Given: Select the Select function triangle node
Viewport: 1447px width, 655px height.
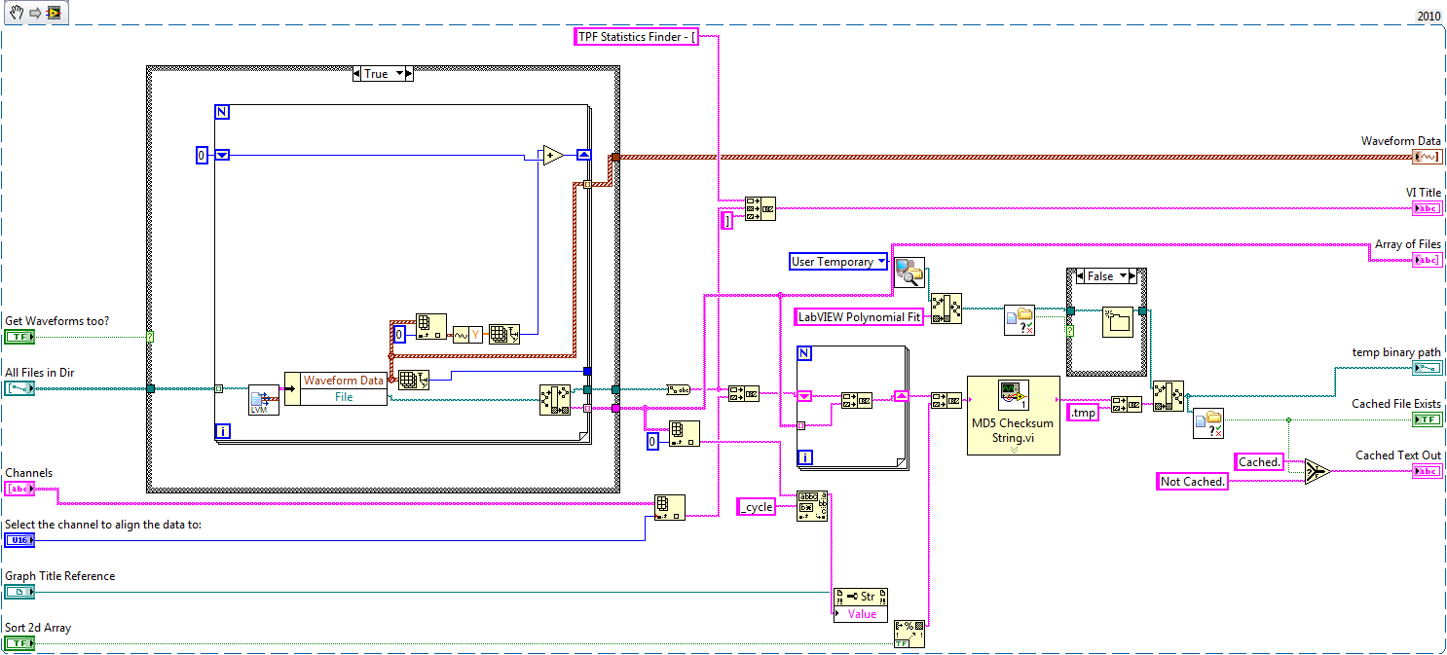Looking at the screenshot, I should [1317, 471].
